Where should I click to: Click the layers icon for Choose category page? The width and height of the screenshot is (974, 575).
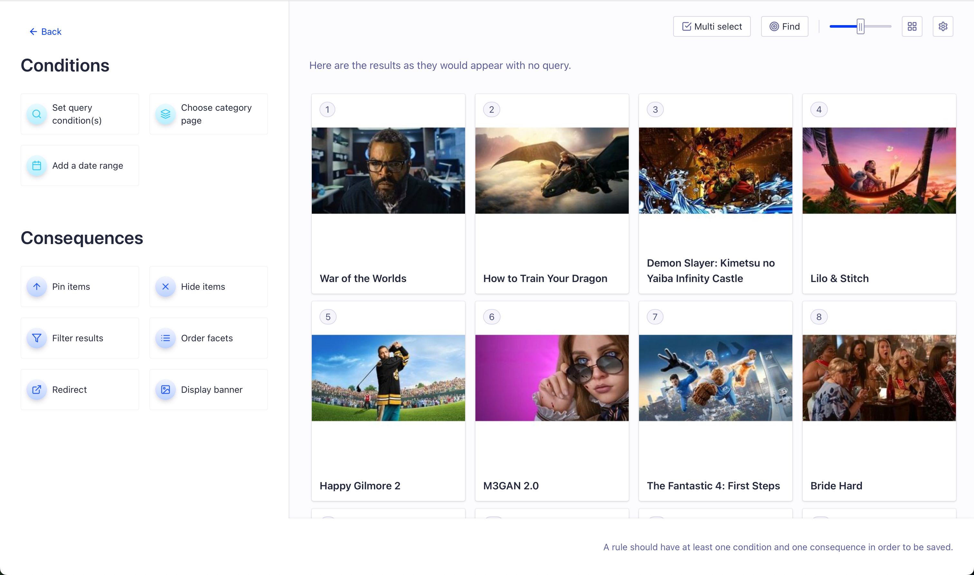click(x=166, y=114)
